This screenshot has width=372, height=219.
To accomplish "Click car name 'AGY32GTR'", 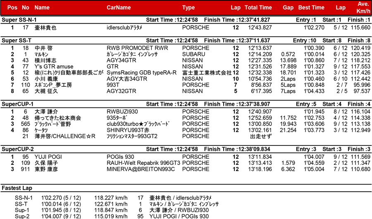I will click(x=122, y=91).
